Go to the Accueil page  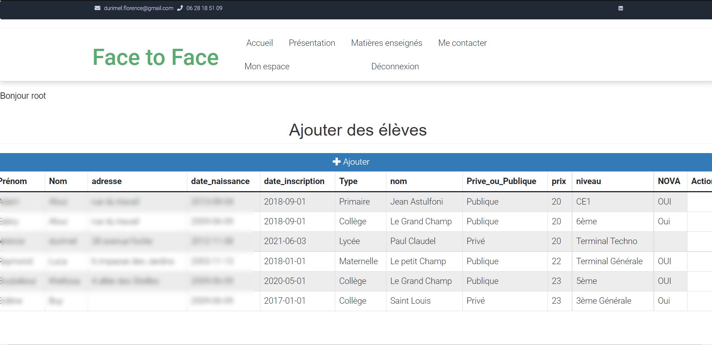pyautogui.click(x=260, y=43)
